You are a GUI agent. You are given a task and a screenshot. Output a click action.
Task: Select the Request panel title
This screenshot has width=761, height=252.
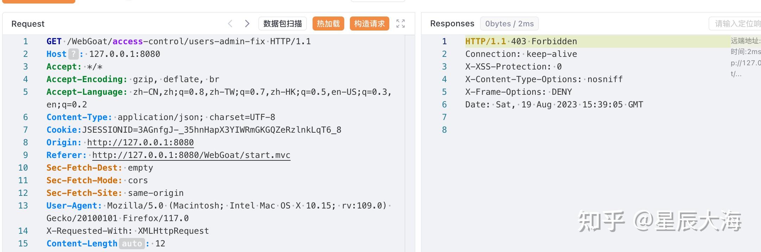[x=28, y=24]
